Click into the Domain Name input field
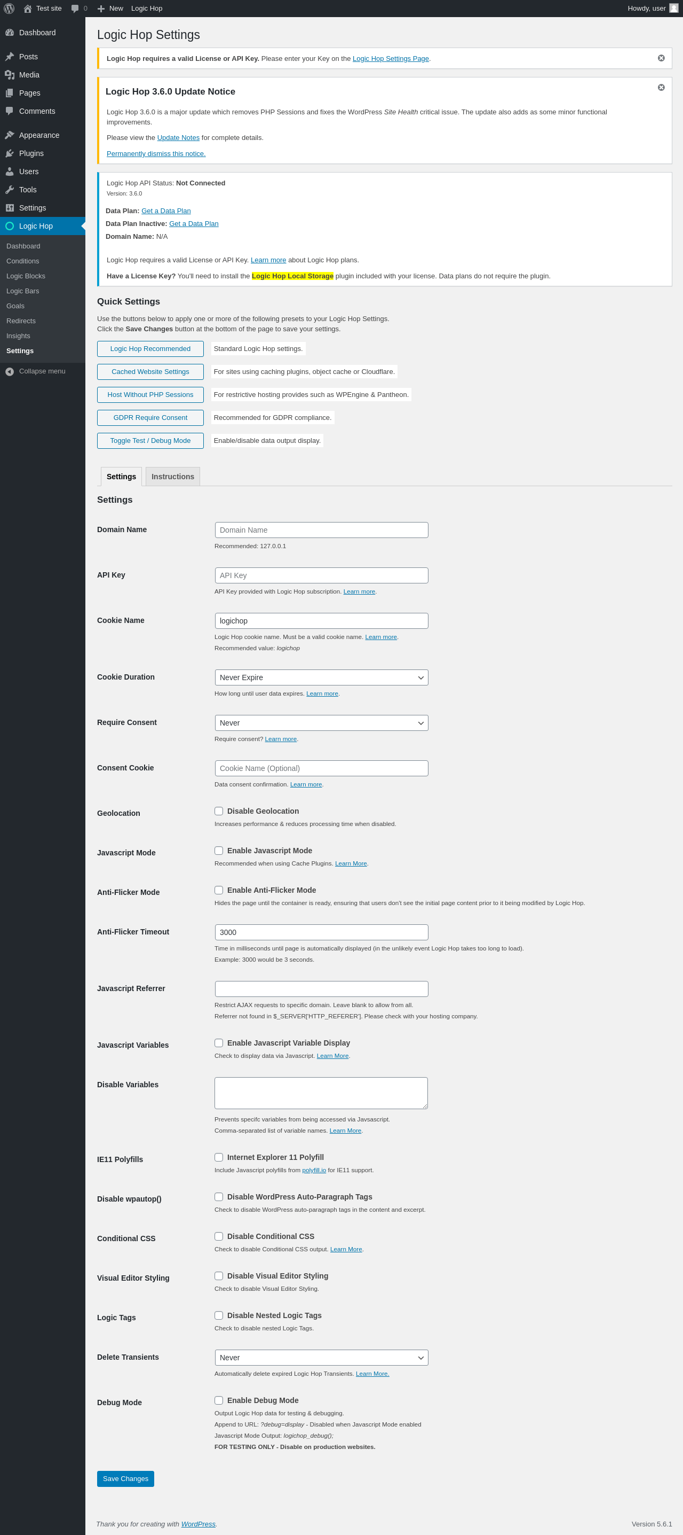683x1535 pixels. point(321,529)
